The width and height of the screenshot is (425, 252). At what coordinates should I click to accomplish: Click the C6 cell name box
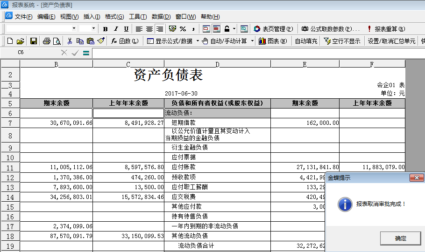click(x=21, y=53)
